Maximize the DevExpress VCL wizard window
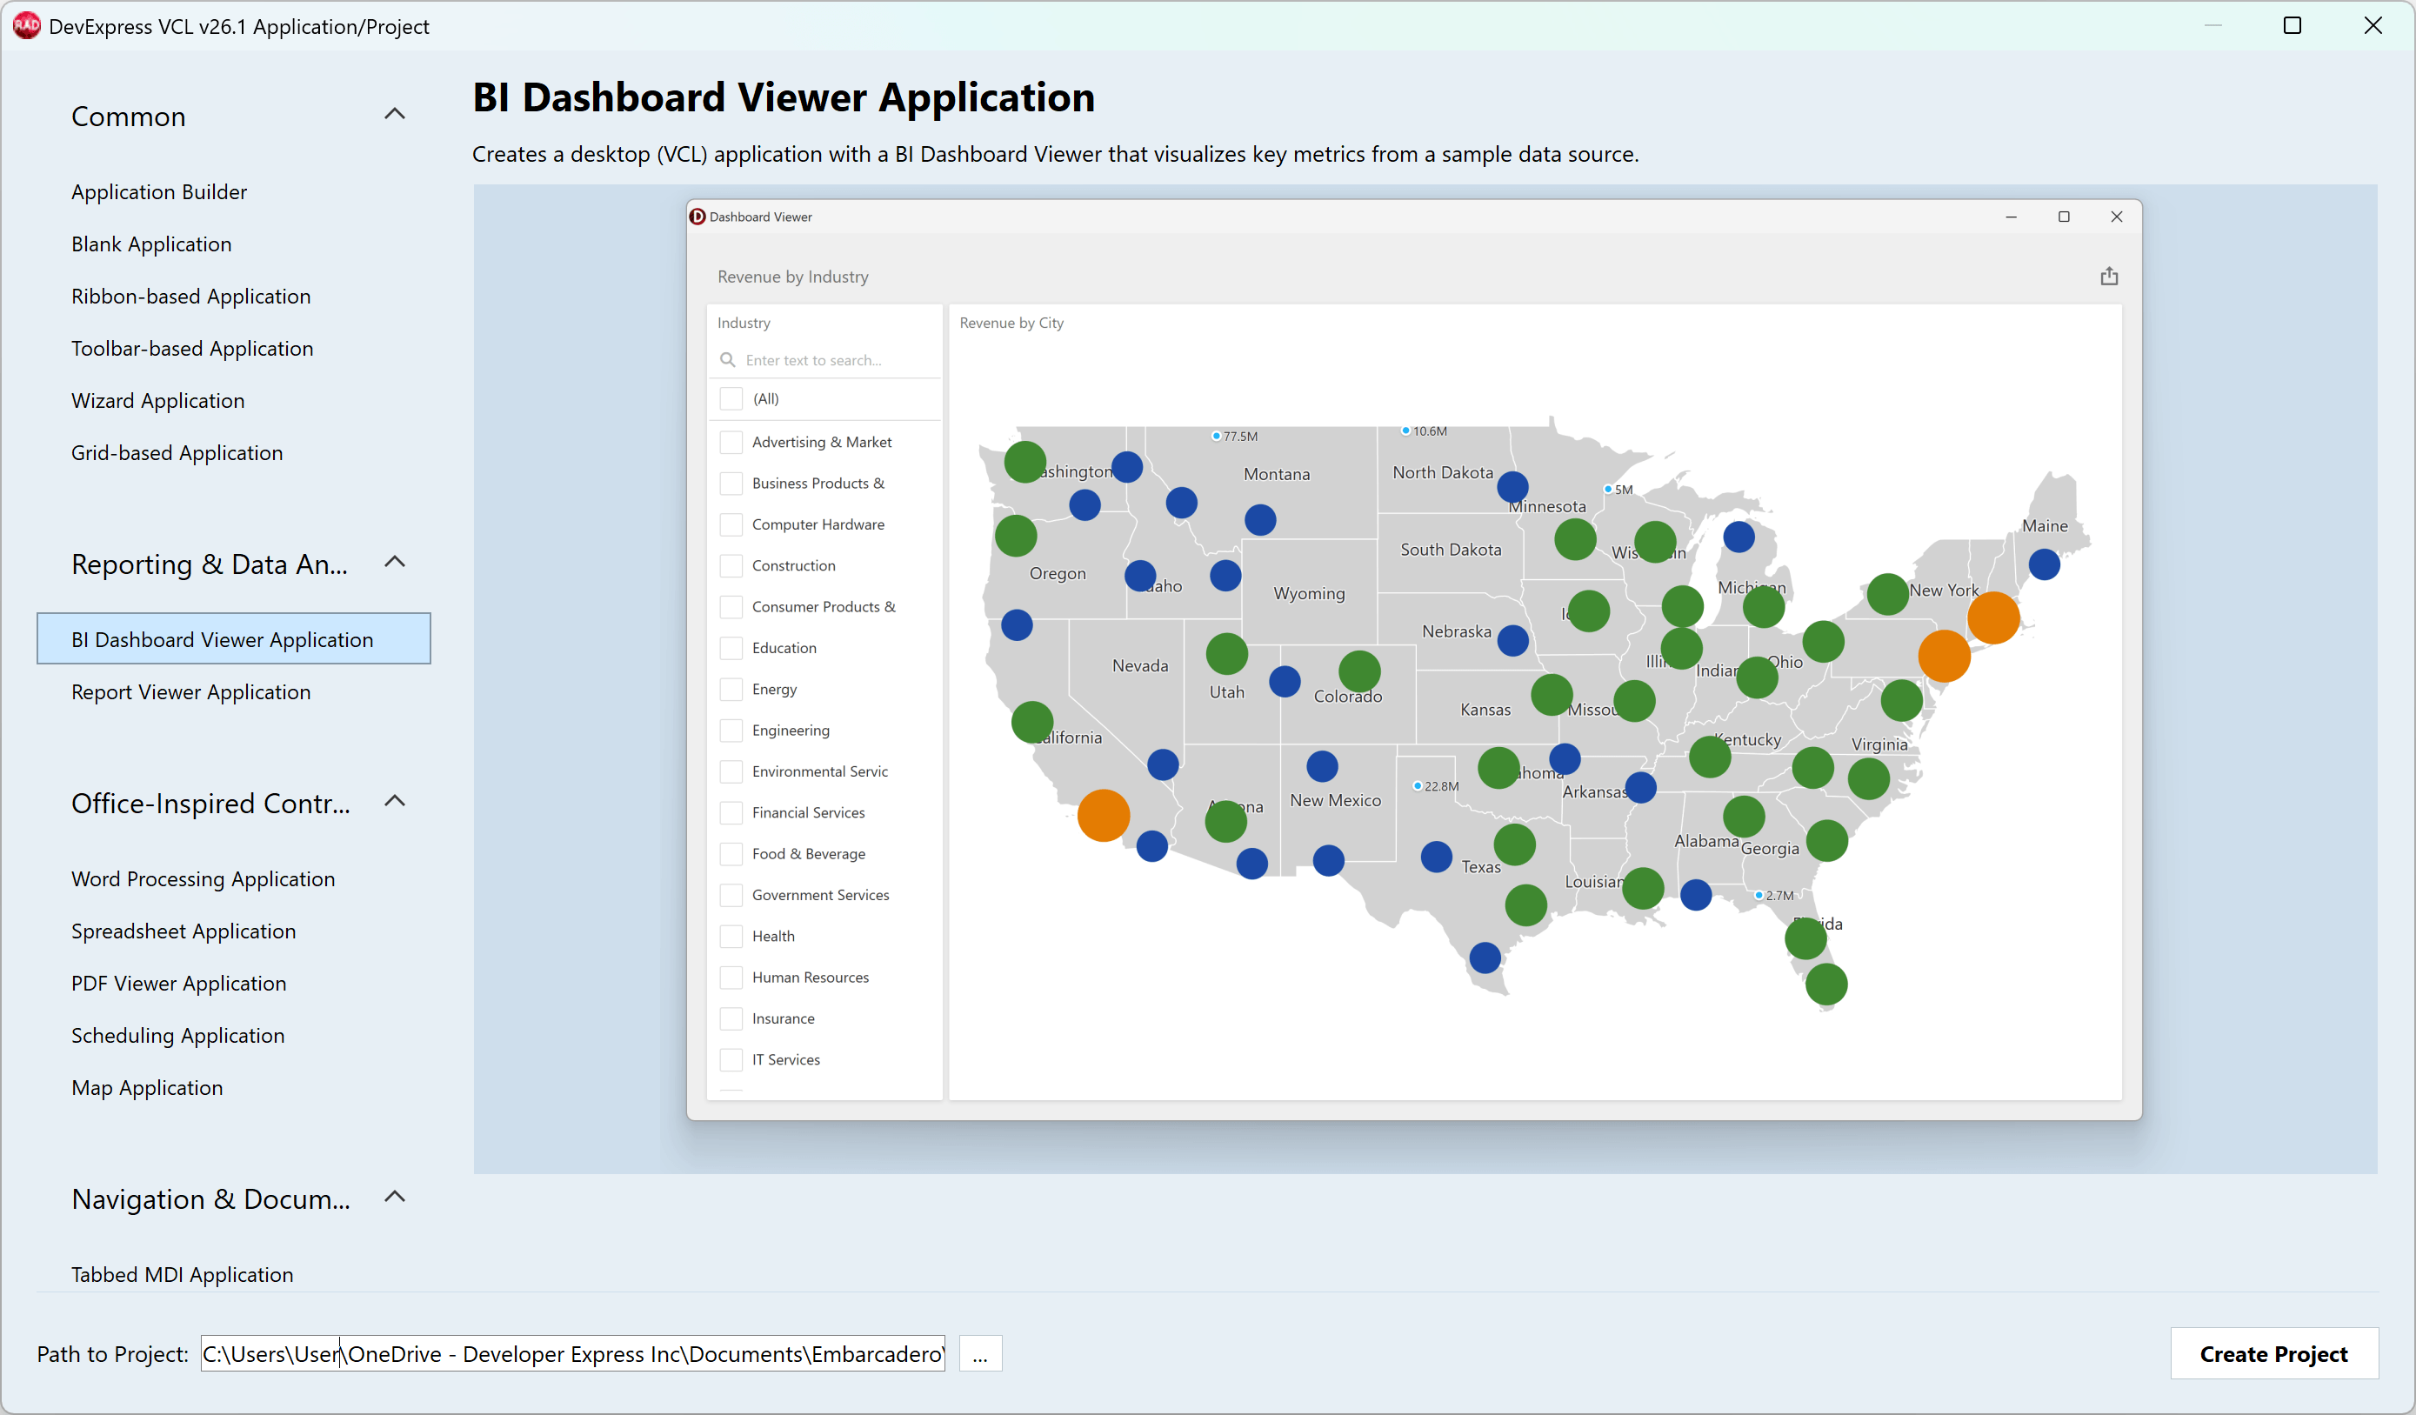 [x=2292, y=26]
